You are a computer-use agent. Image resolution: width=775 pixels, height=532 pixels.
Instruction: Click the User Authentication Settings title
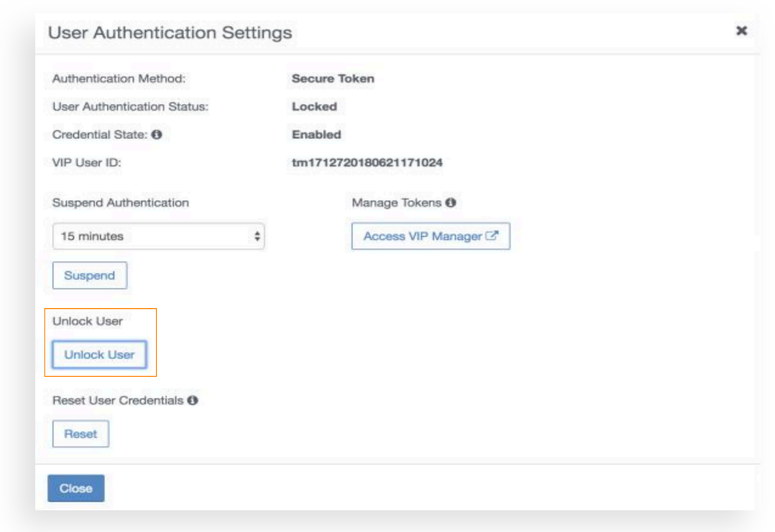coord(170,33)
